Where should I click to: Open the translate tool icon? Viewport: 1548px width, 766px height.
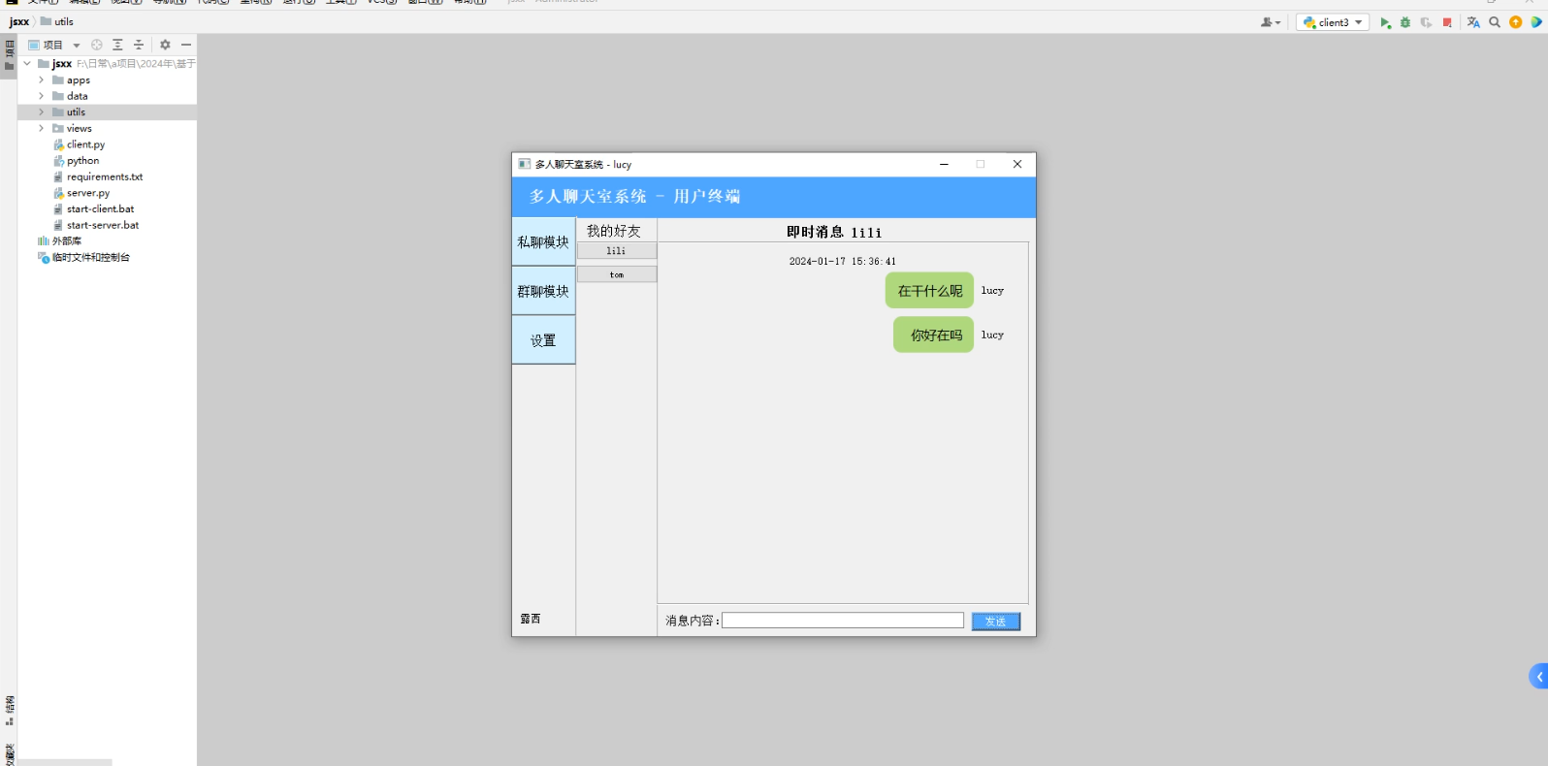coord(1473,22)
